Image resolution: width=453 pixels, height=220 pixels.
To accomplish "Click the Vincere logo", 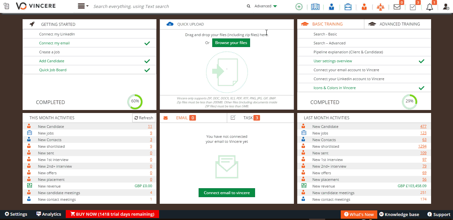I will point(36,6).
